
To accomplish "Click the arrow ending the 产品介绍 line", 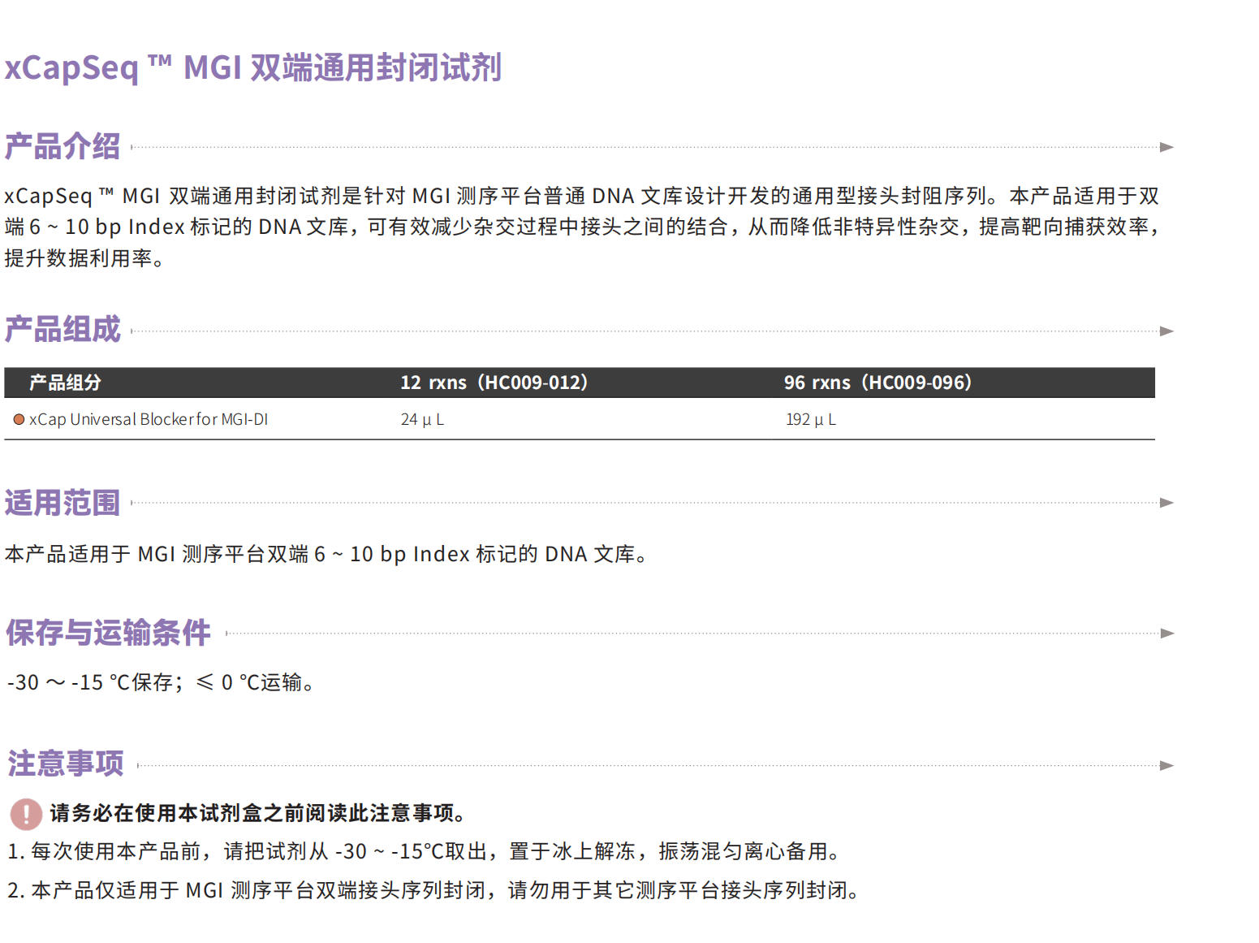I will click(x=1166, y=147).
